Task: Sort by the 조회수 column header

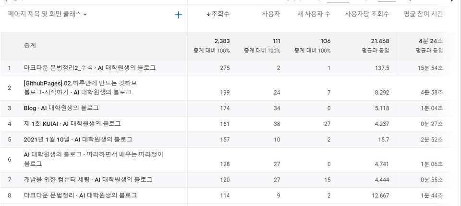Action: 220,14
